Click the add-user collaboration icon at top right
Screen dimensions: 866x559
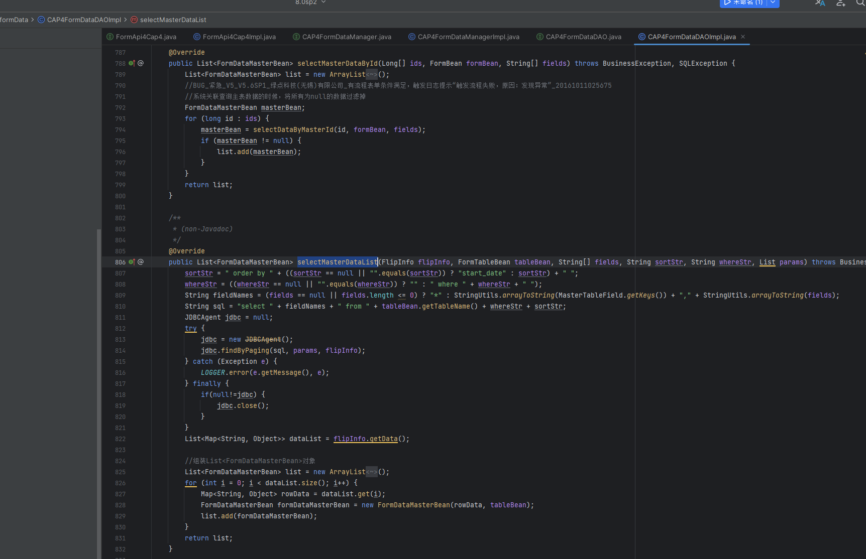(x=841, y=3)
